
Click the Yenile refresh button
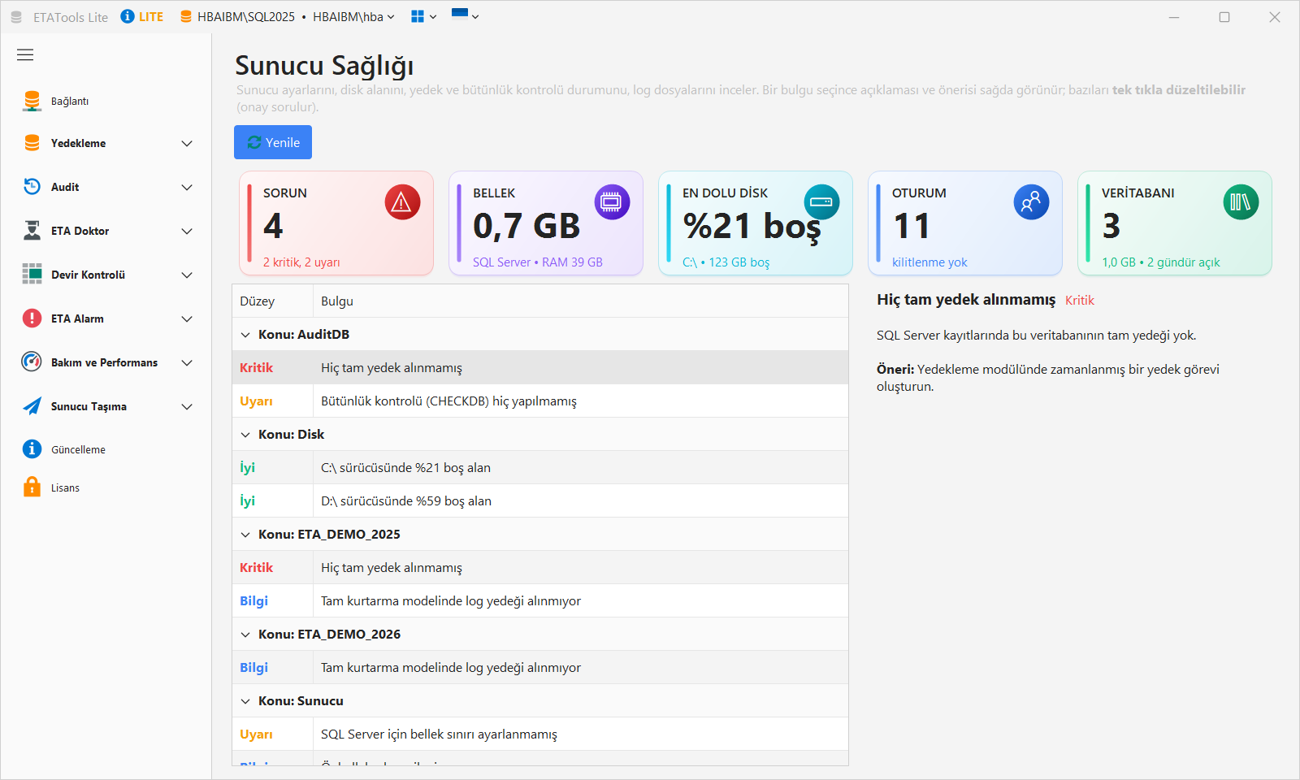click(x=273, y=142)
